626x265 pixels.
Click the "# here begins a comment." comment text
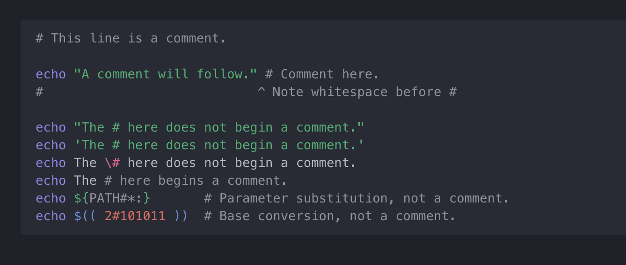(x=196, y=181)
